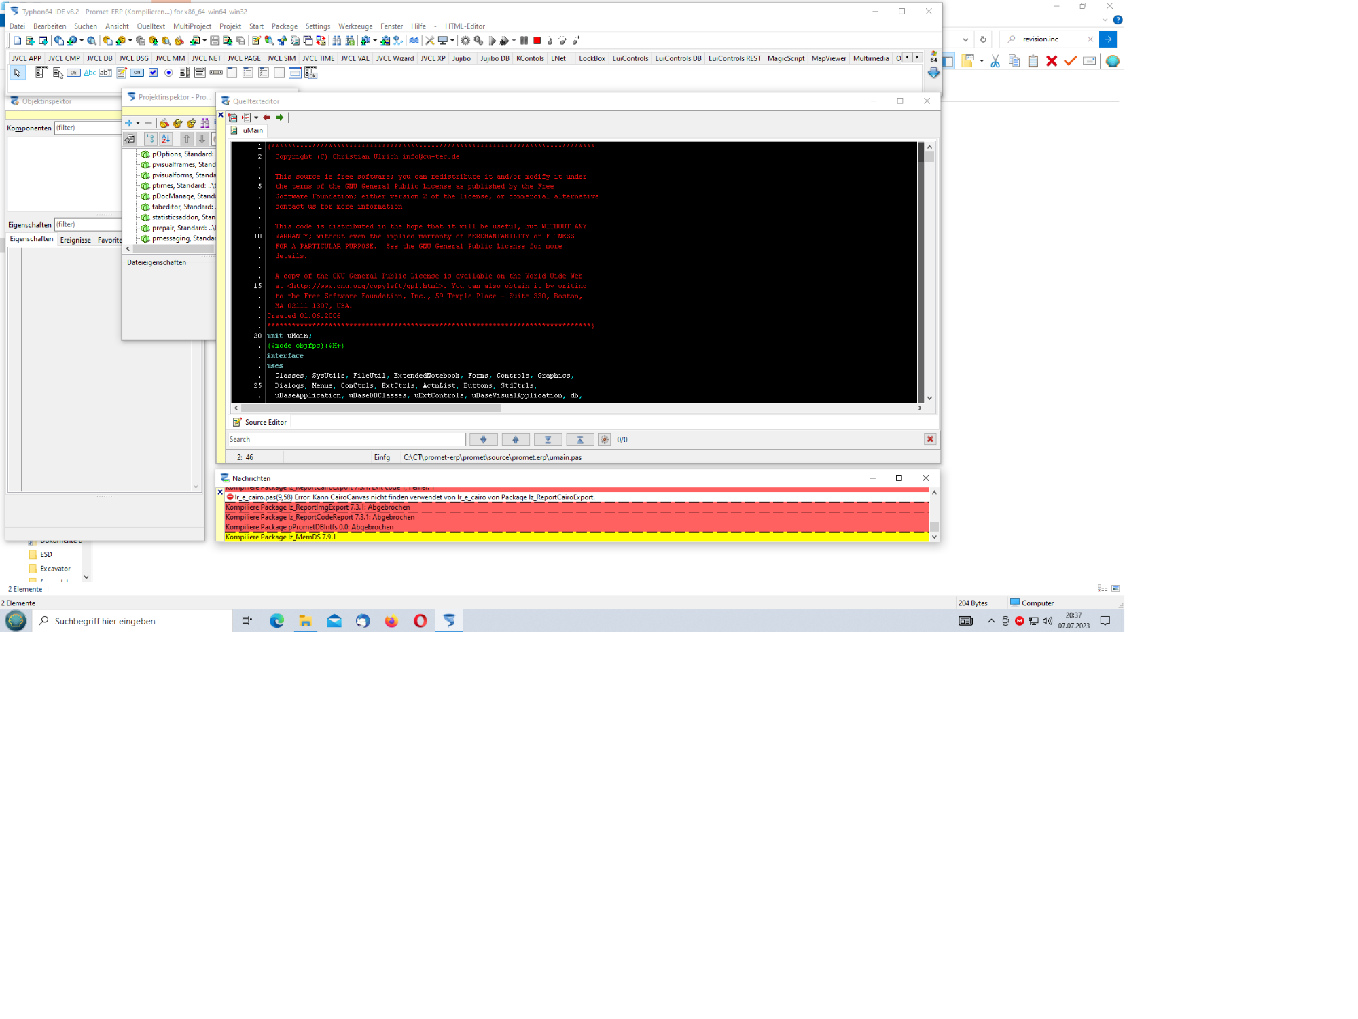Switch to the Jujibo DB palette tab
1358x1019 pixels.
[x=495, y=58]
